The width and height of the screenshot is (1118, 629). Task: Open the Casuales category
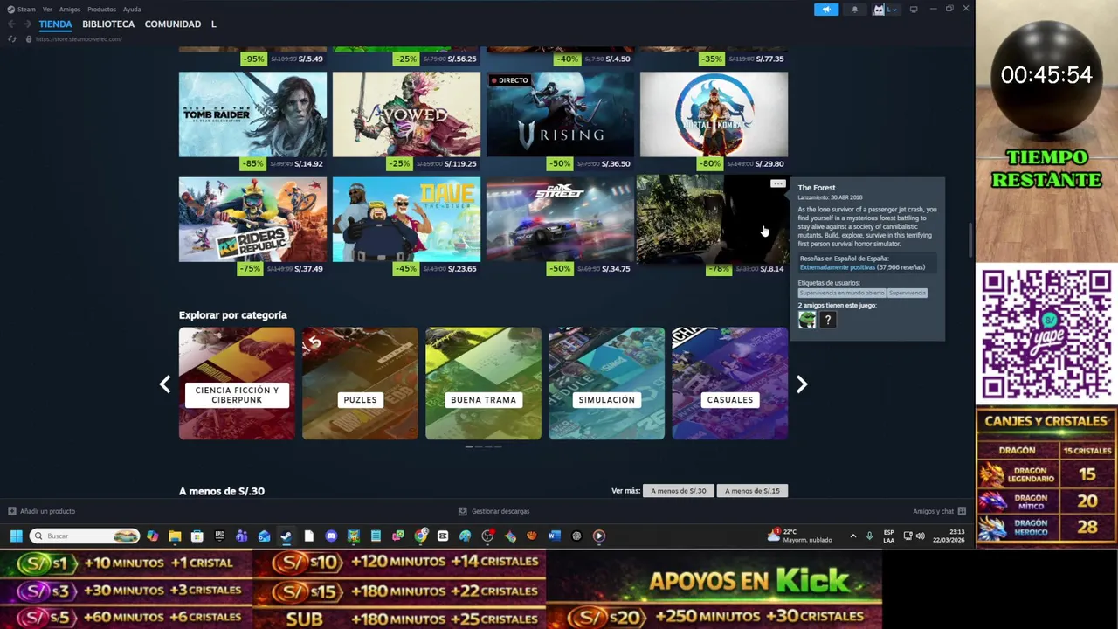pos(729,384)
